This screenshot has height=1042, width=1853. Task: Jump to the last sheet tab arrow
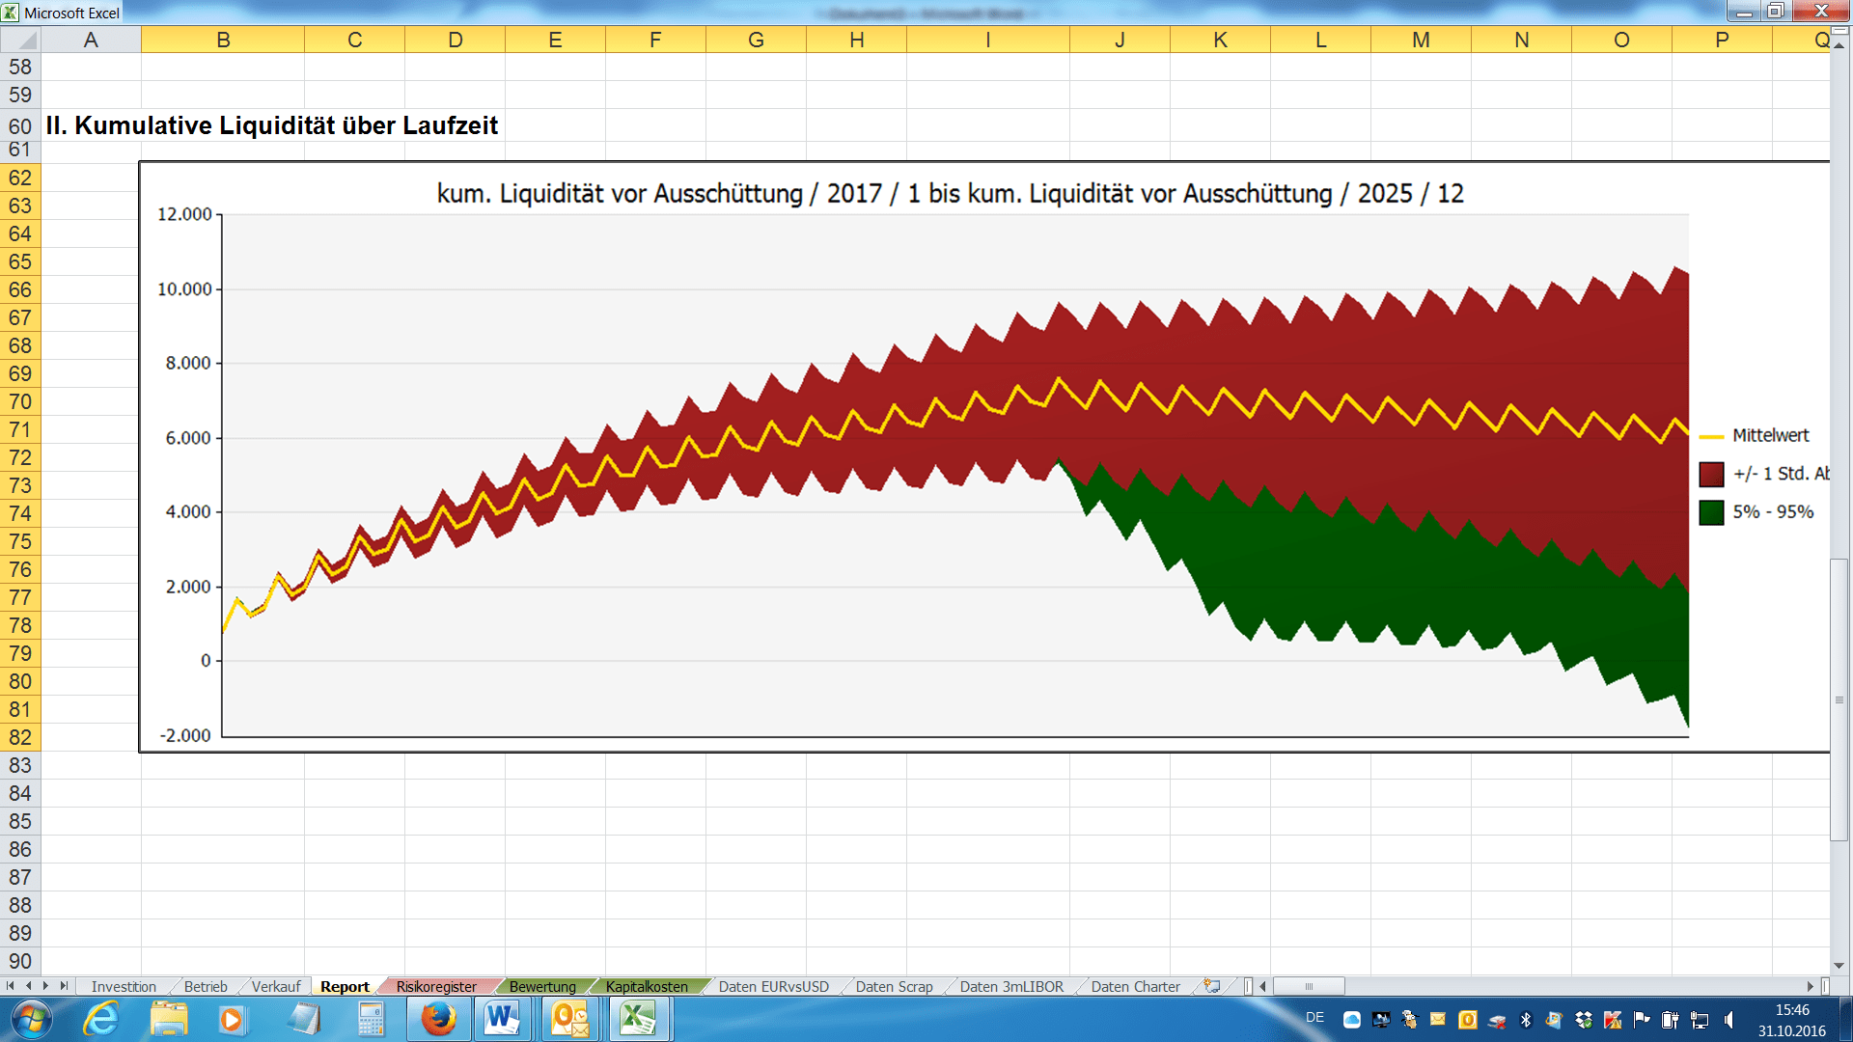point(64,986)
